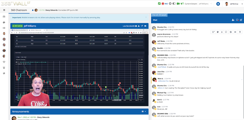Click the Timezone: Exchange tab above chart
Viewport: 244px width, 120px height.
pyautogui.click(x=20, y=59)
